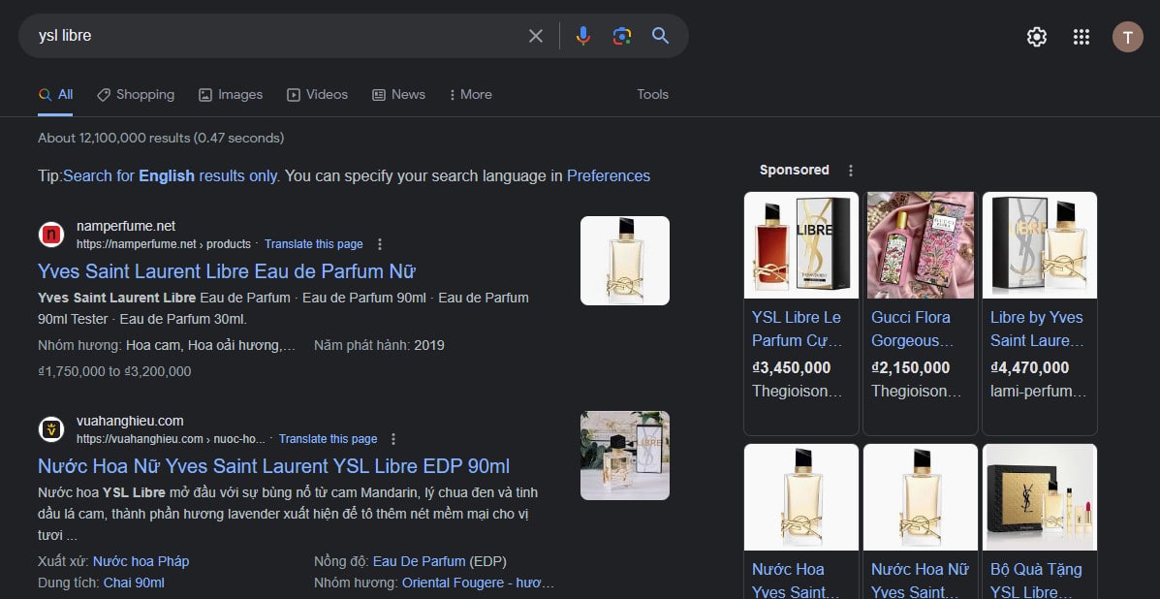Click namperfume.net URL breadcrumb
The width and height of the screenshot is (1160, 599).
pyautogui.click(x=164, y=244)
